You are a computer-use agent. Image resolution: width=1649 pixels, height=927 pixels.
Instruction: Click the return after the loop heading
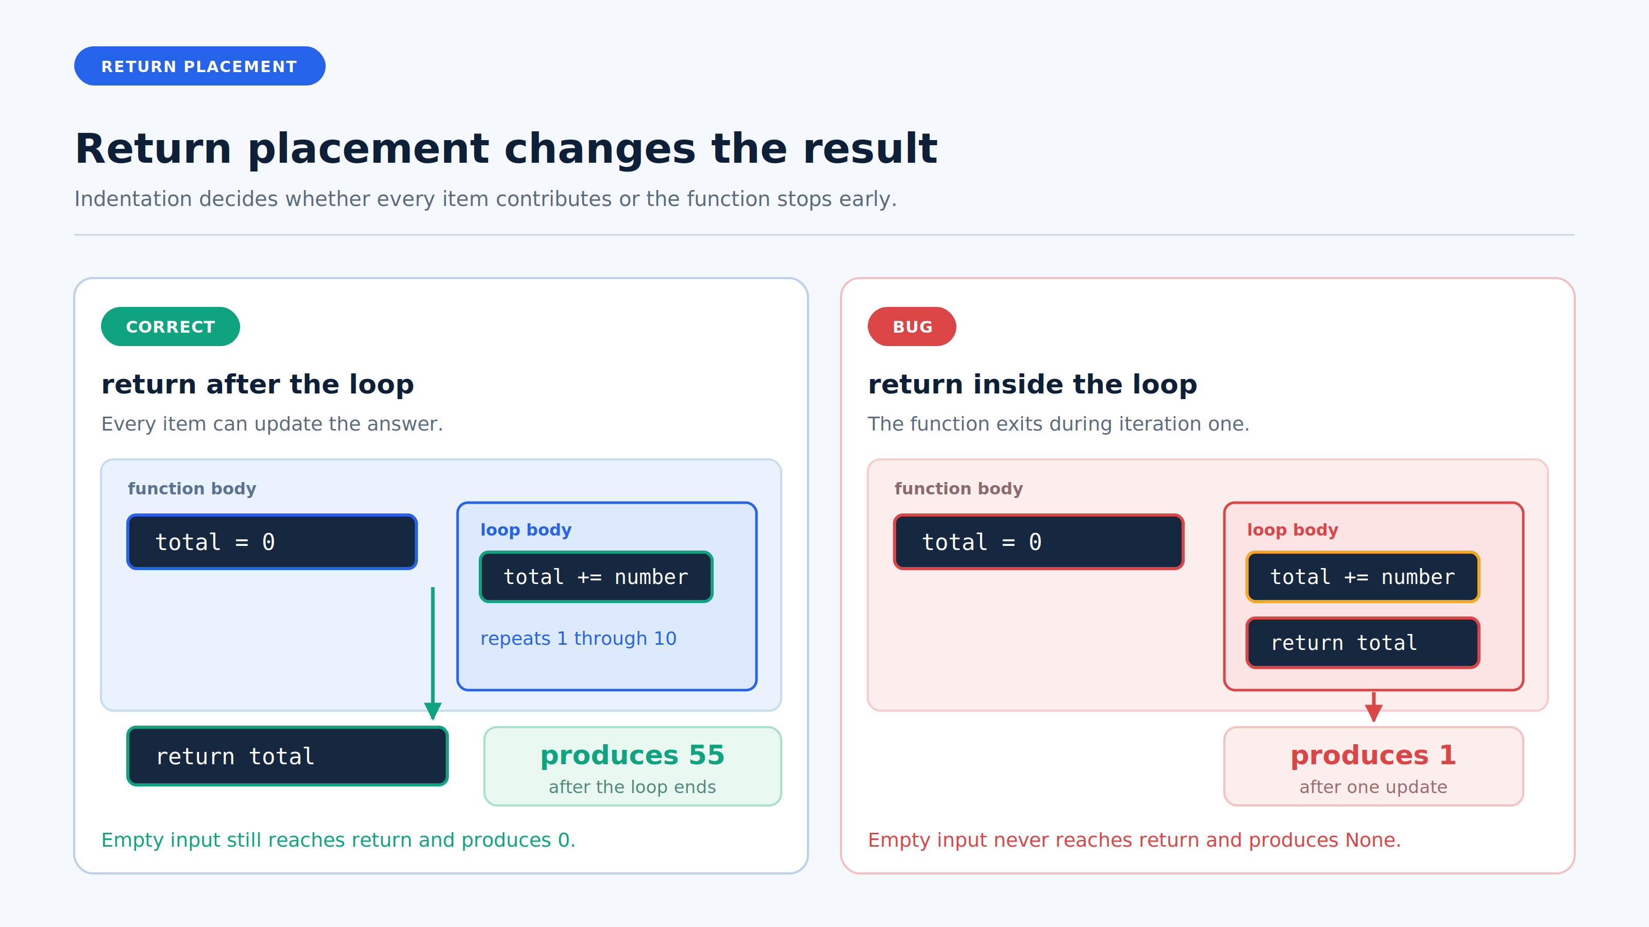pos(257,385)
